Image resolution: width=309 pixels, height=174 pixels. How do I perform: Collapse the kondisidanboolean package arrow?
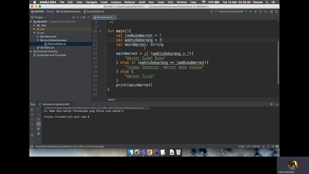[38, 40]
